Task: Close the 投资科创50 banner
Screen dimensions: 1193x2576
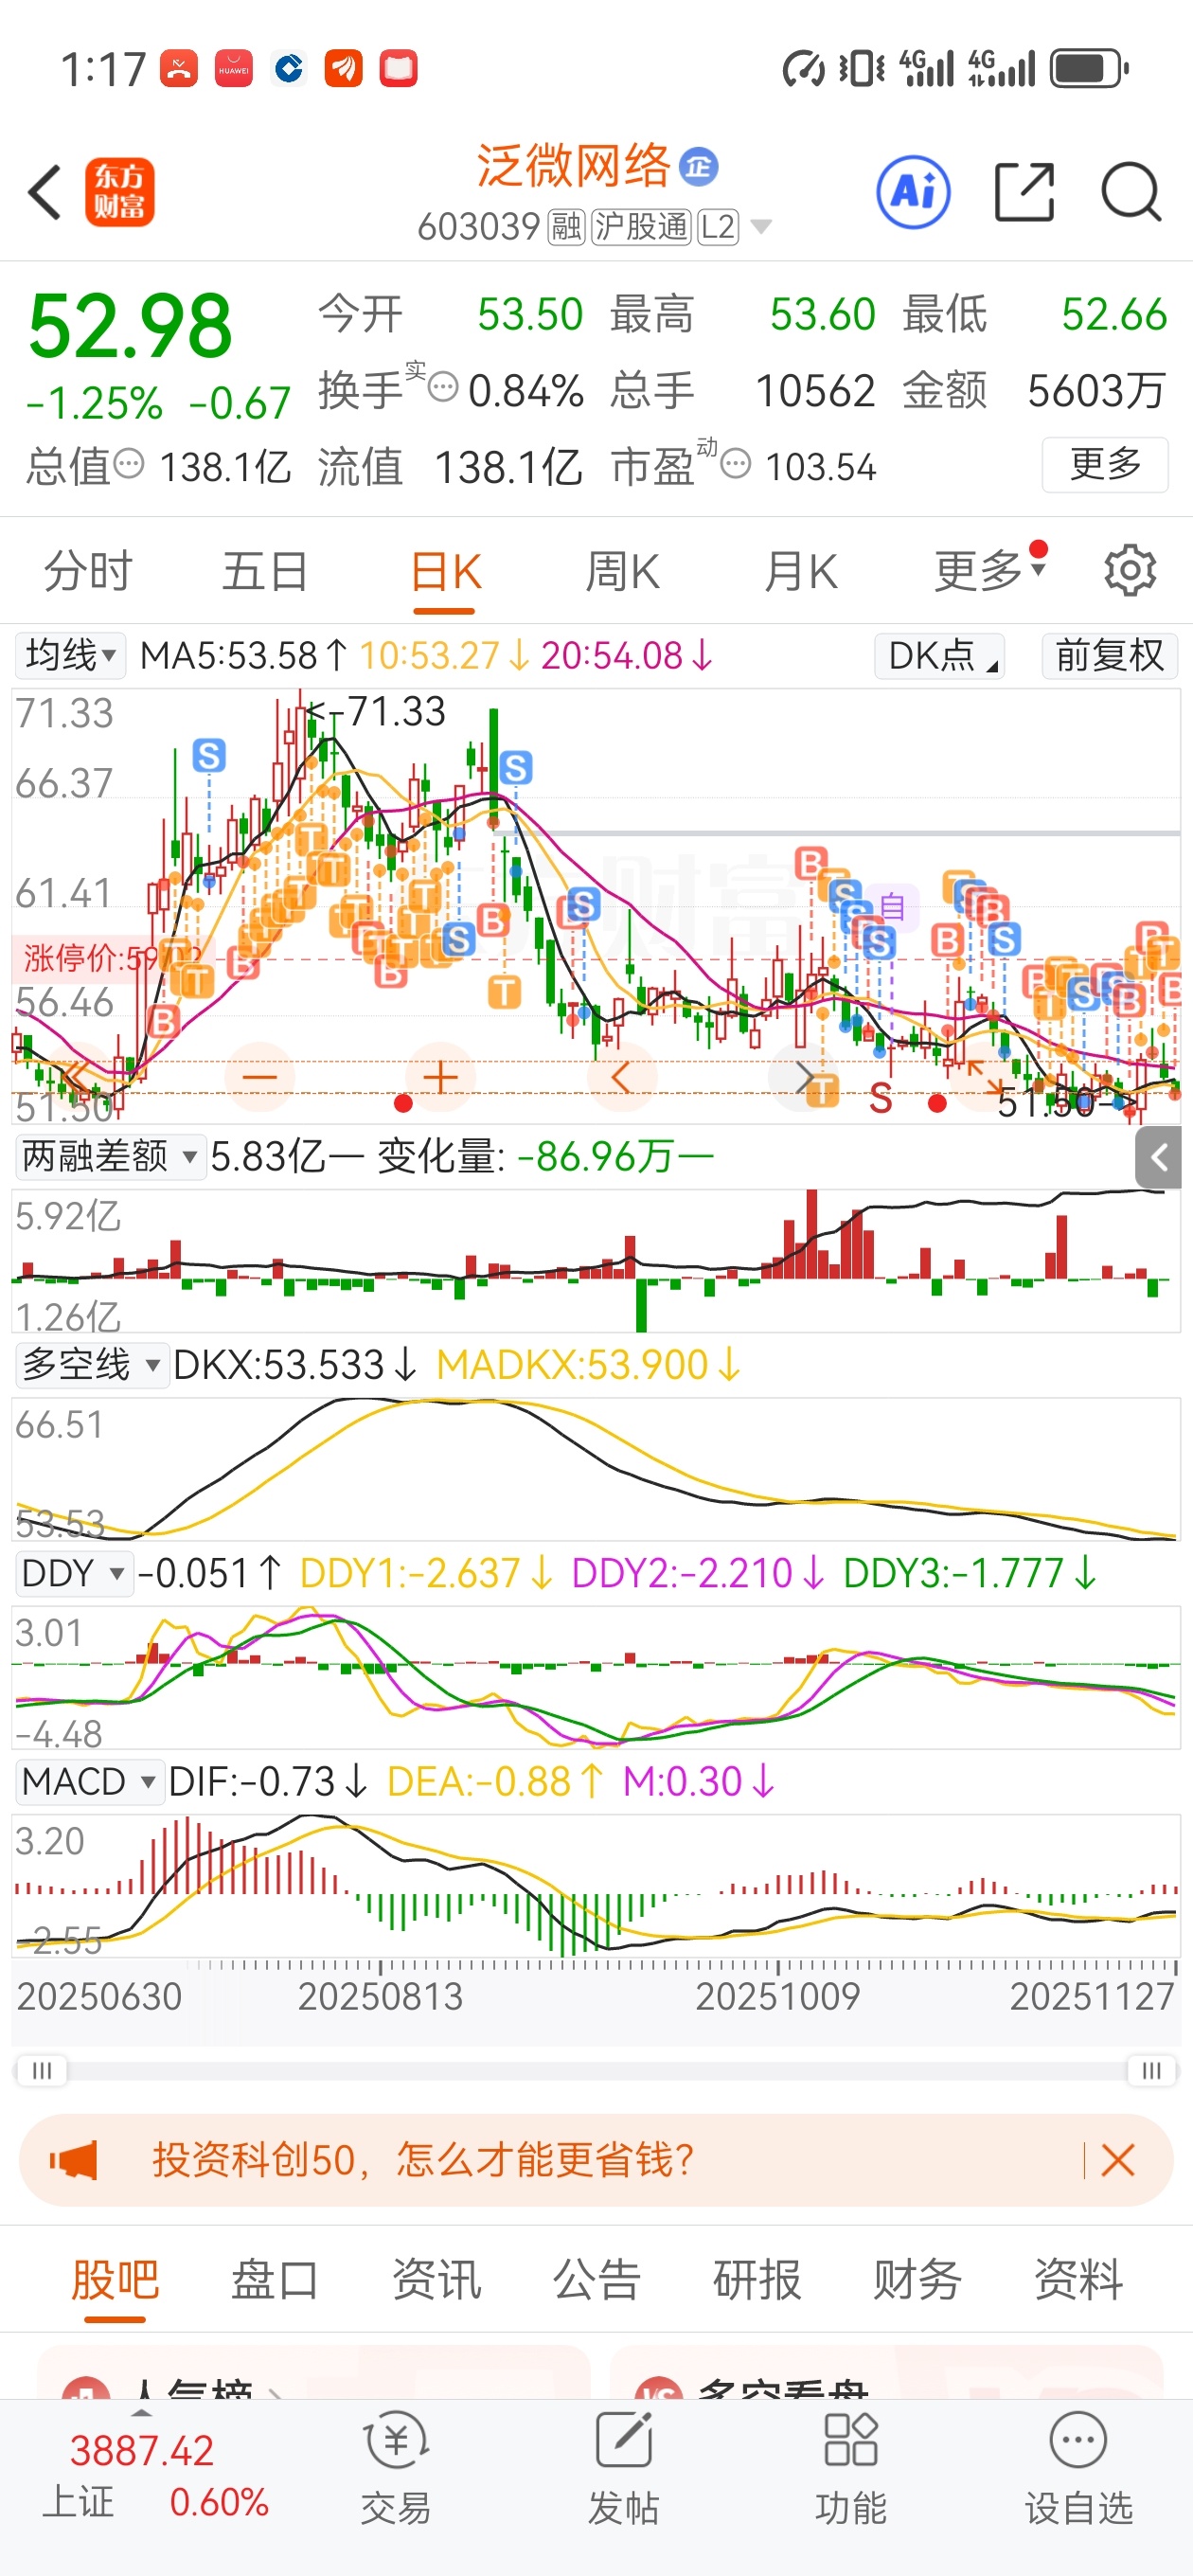Action: pos(1117,2161)
